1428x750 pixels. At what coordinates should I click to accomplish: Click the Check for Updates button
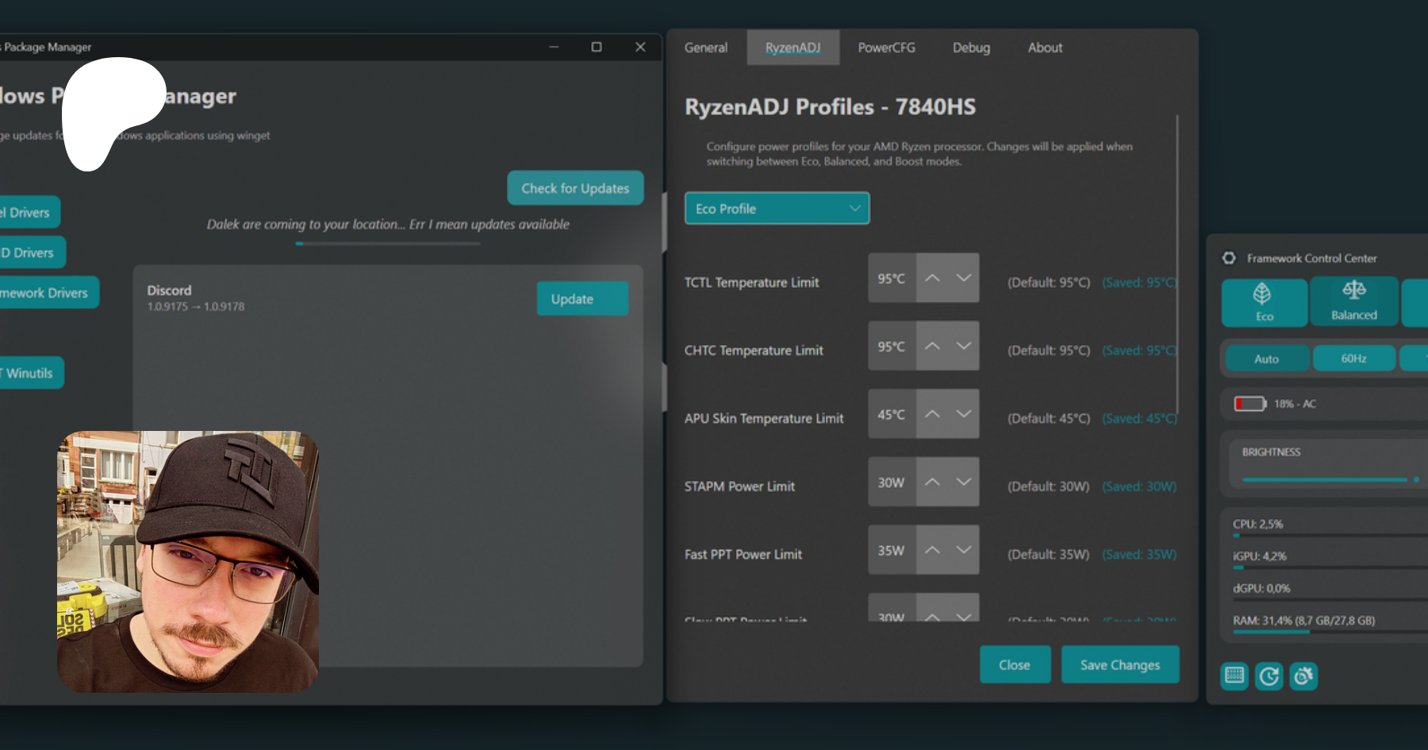point(575,188)
